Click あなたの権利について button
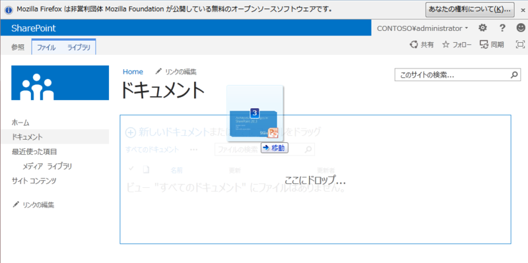The image size is (528, 263). click(470, 10)
